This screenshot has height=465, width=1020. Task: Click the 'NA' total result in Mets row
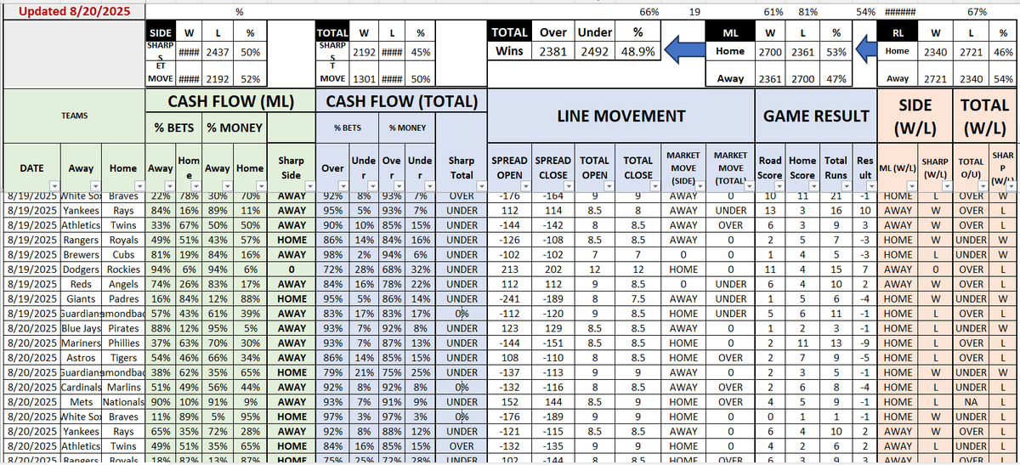970,402
